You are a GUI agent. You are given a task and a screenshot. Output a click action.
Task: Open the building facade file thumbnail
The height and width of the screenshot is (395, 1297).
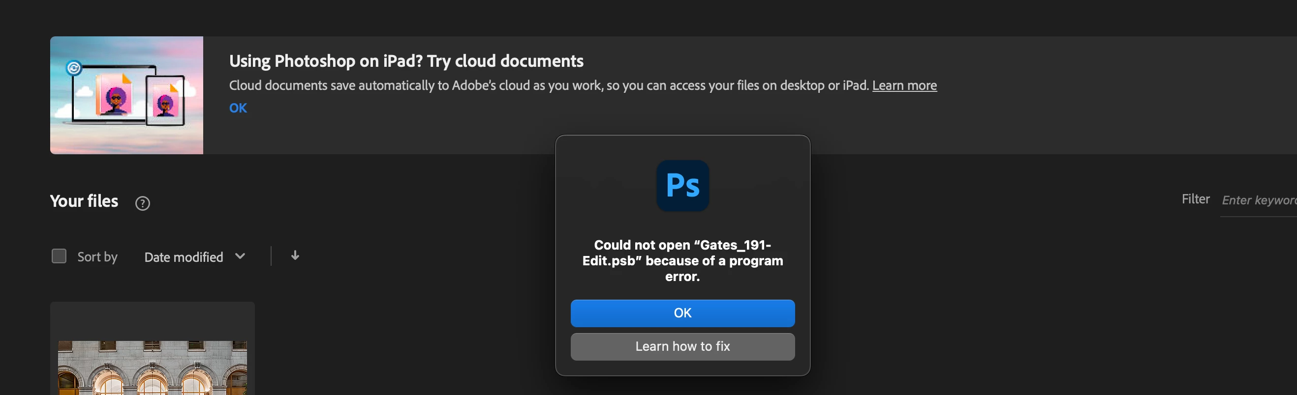click(152, 367)
